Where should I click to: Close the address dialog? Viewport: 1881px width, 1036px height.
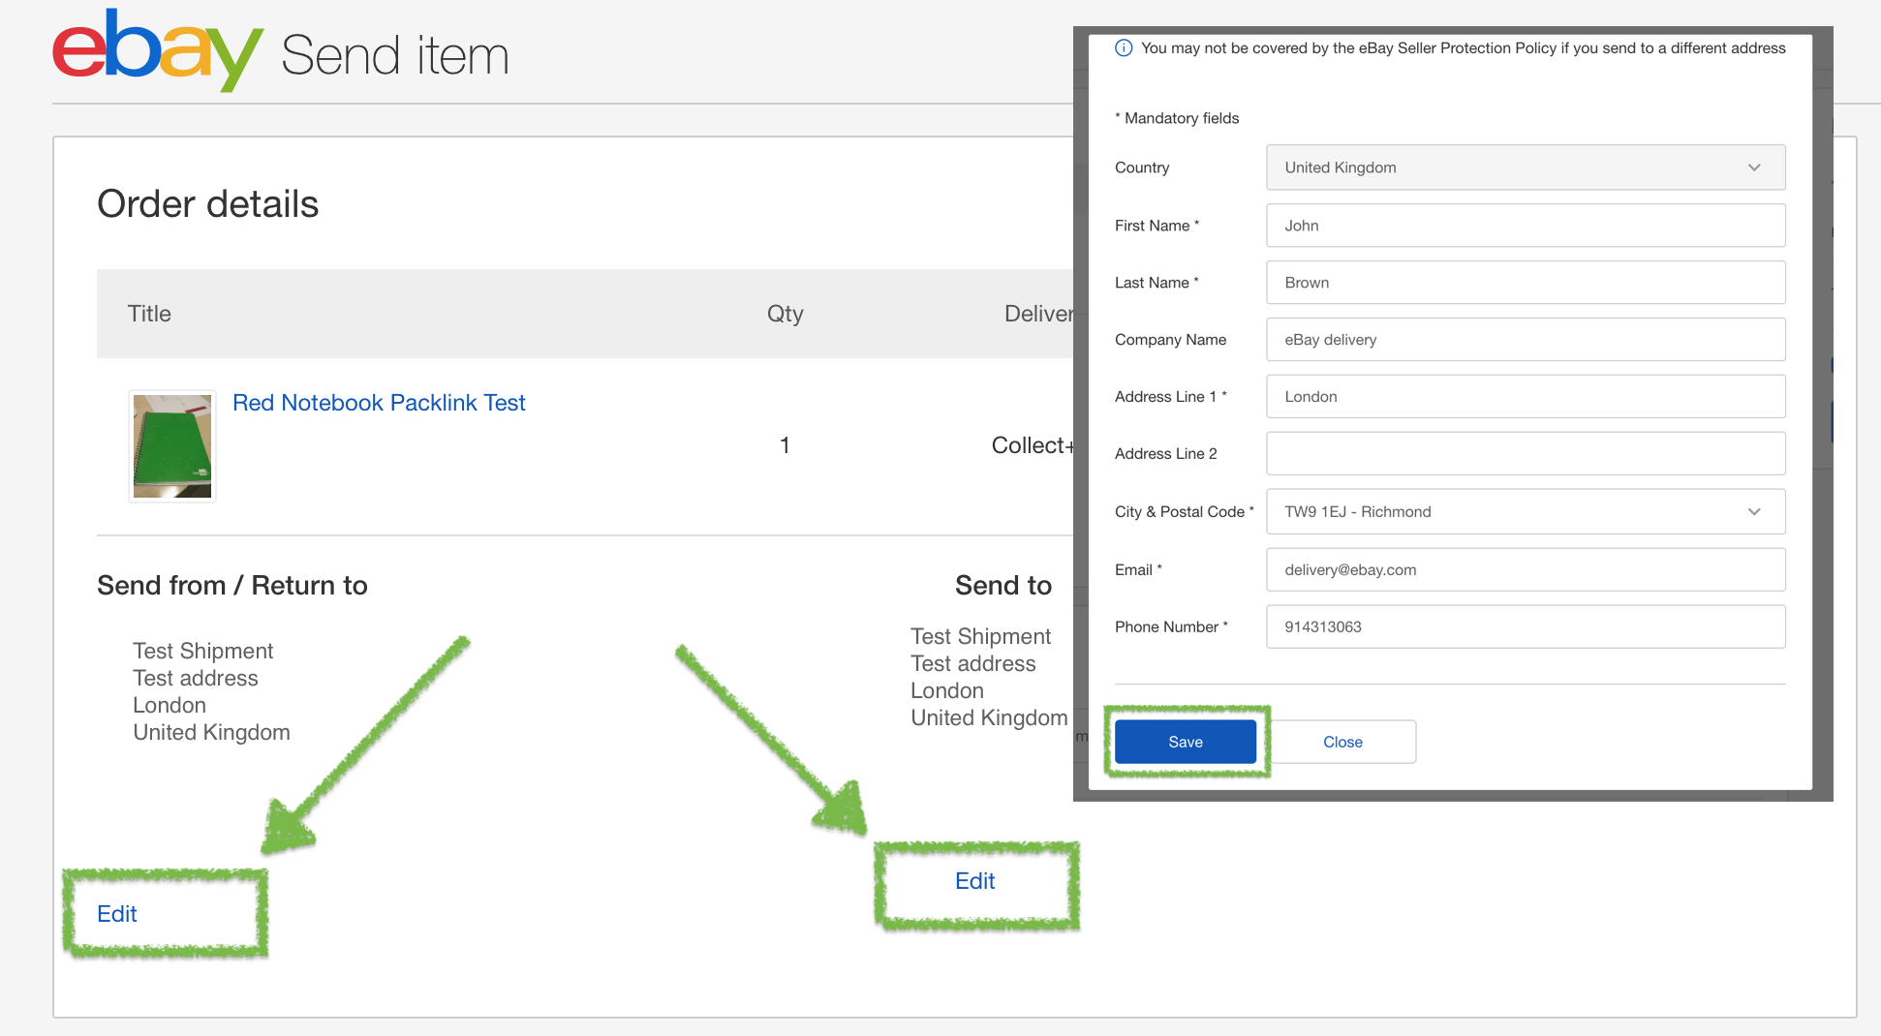[1342, 742]
